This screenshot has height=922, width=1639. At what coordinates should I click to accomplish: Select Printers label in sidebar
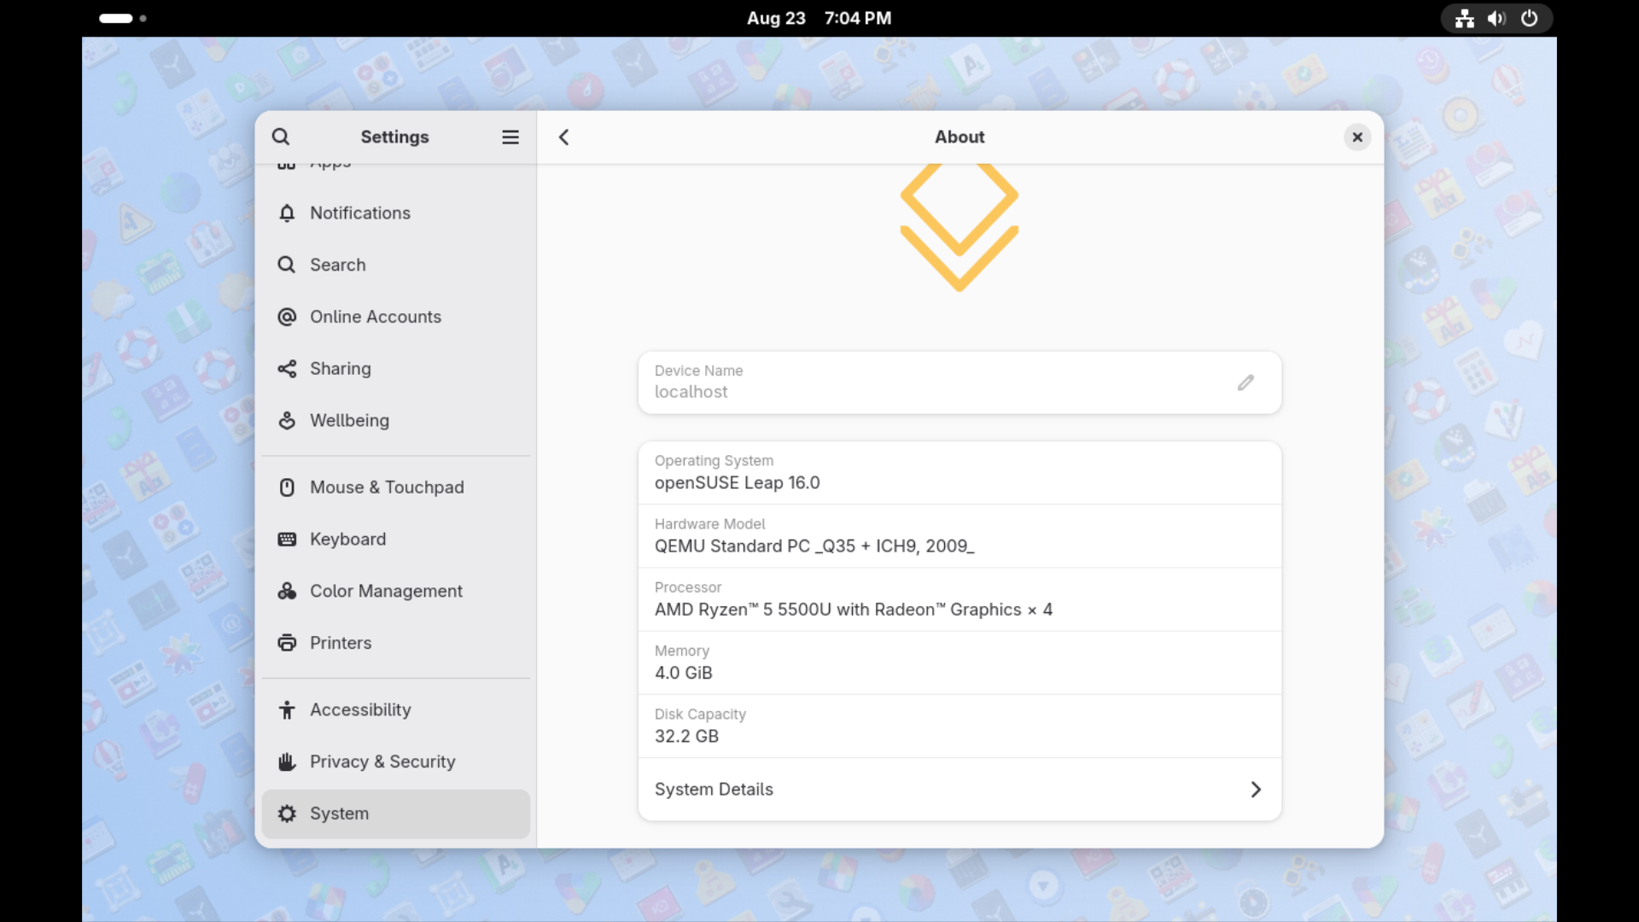[341, 643]
